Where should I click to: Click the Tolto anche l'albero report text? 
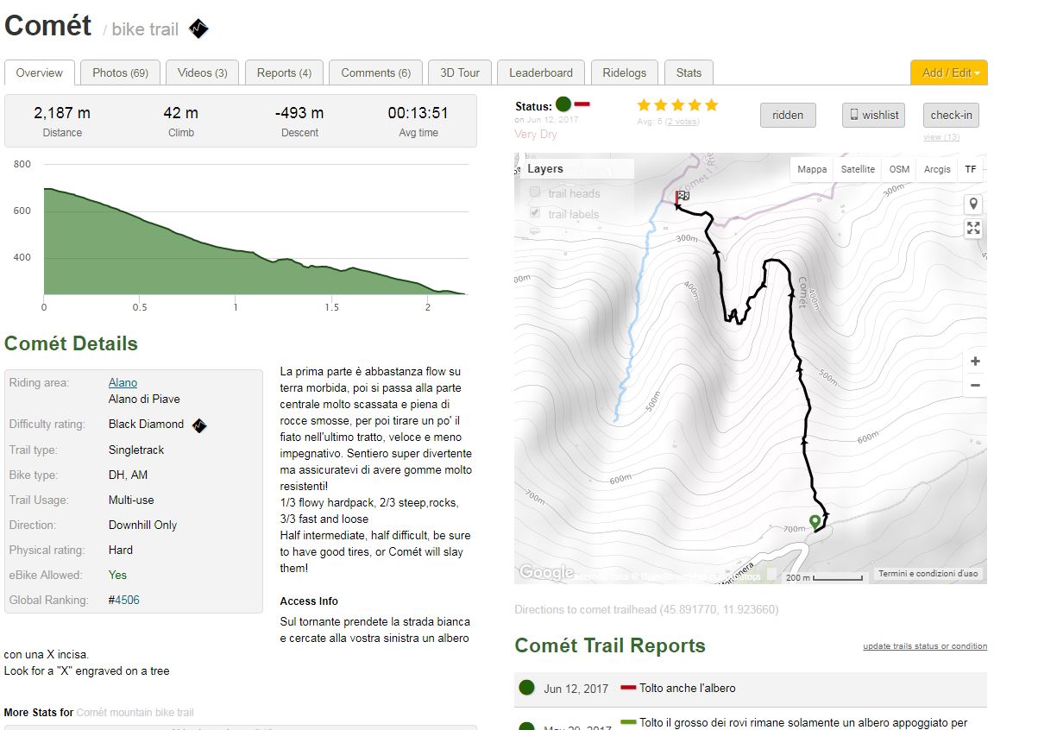pyautogui.click(x=688, y=689)
